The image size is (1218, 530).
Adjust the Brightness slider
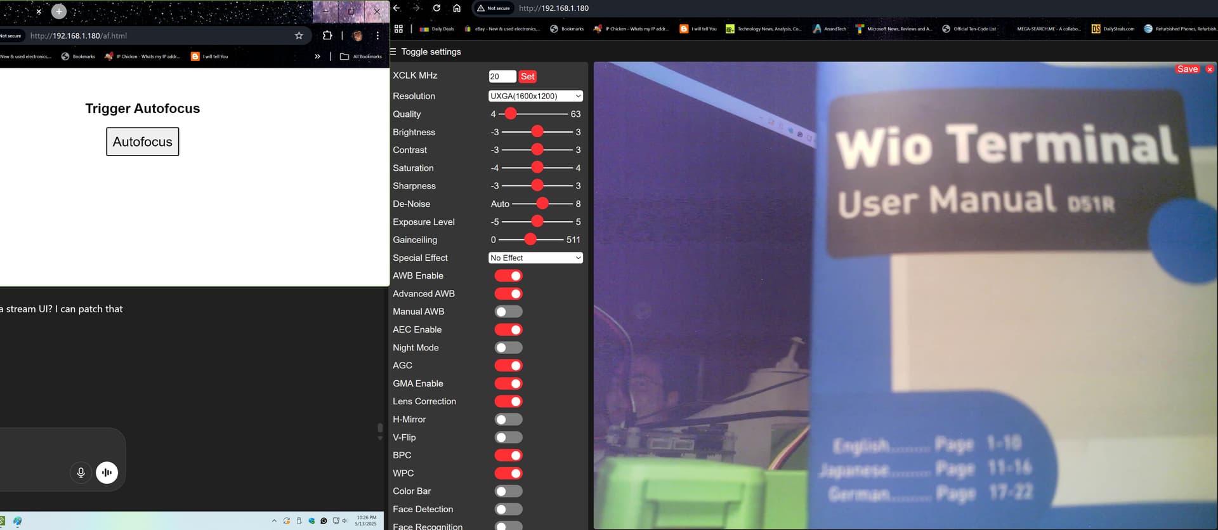[537, 132]
